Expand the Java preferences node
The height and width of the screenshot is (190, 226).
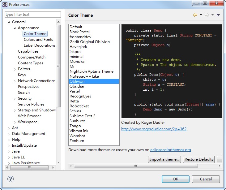tap(9, 152)
